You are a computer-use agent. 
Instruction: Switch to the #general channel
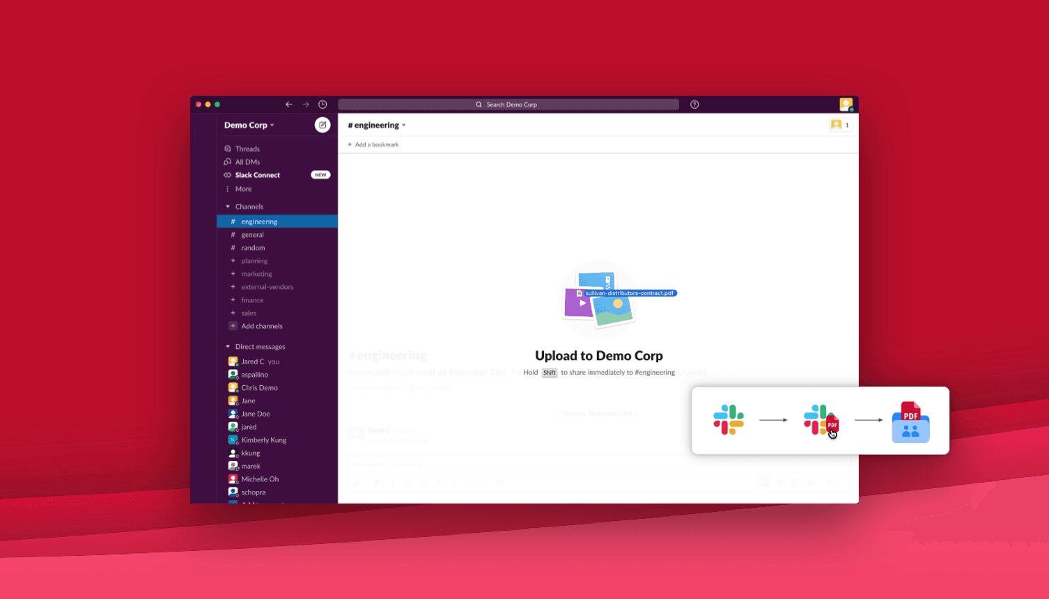point(252,235)
